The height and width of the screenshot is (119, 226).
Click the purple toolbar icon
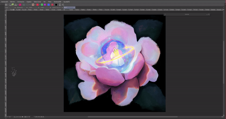click(45, 5)
